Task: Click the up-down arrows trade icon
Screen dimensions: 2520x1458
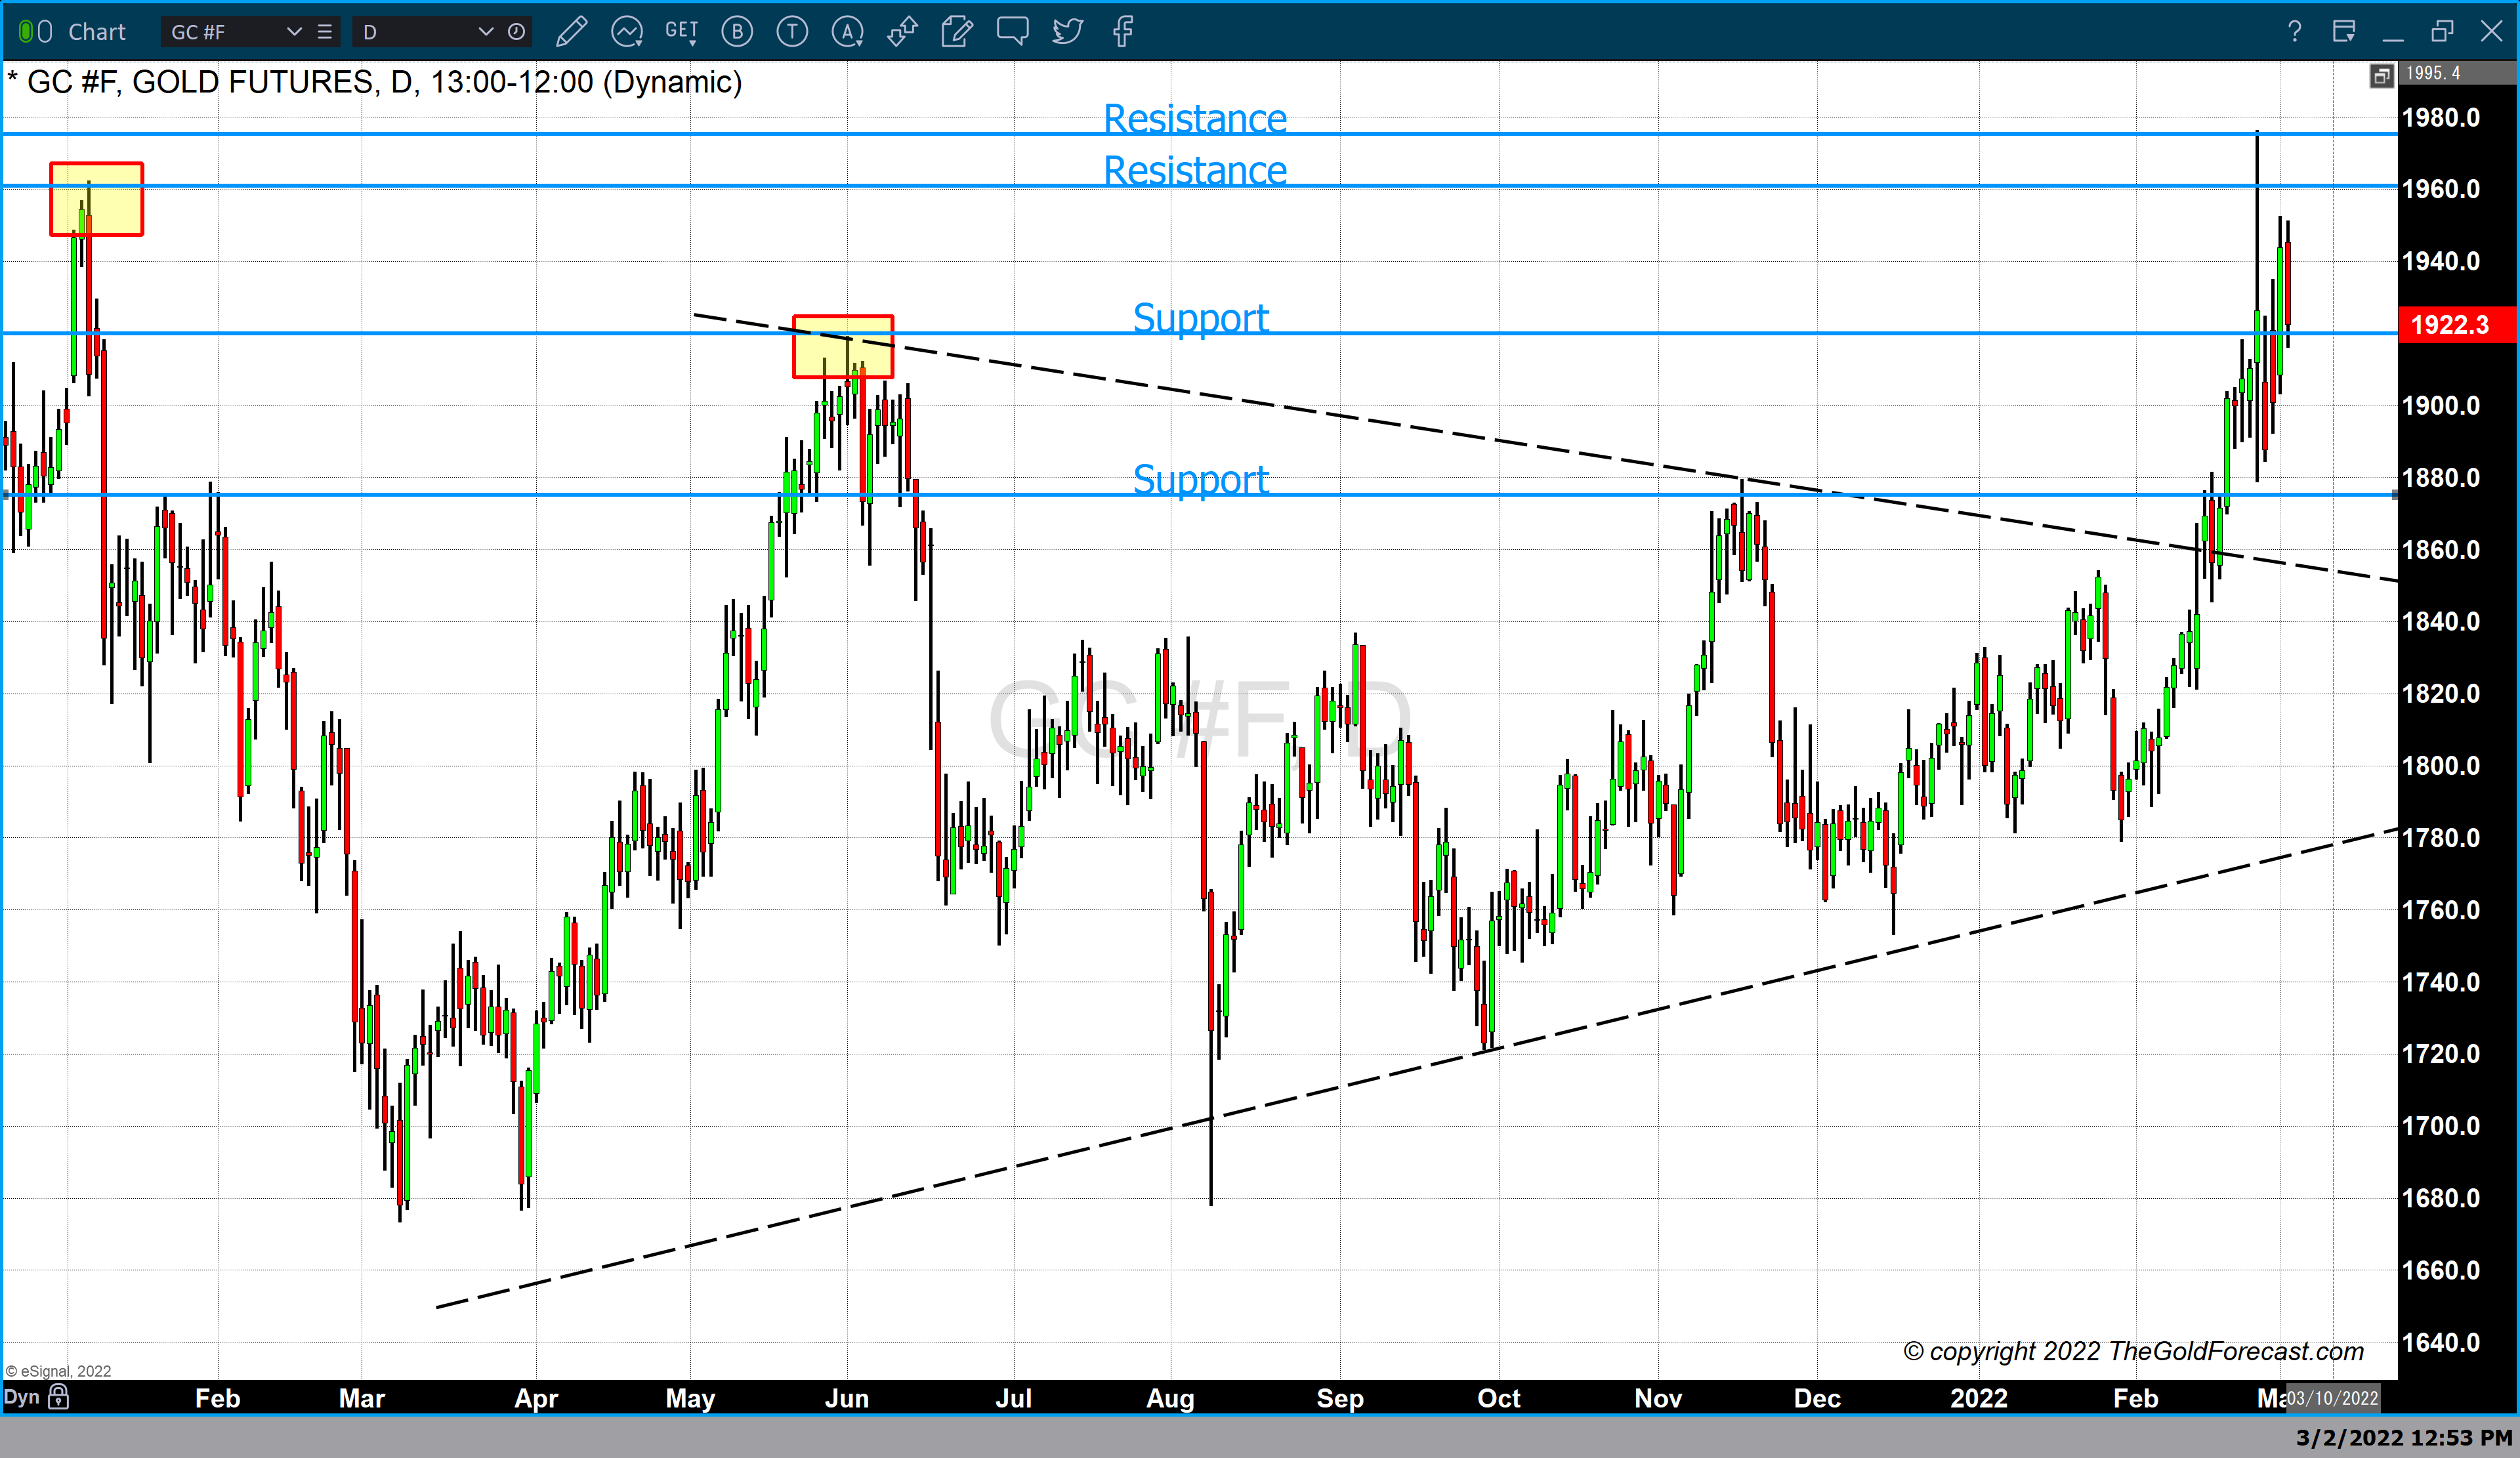Action: [902, 32]
